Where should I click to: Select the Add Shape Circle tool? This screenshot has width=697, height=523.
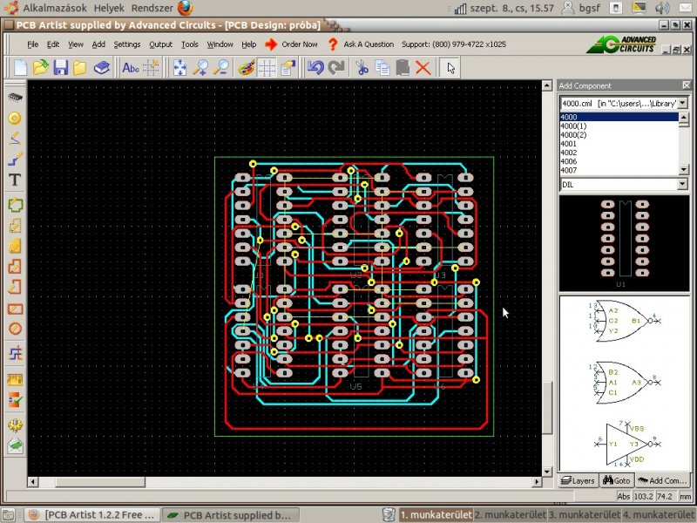click(x=15, y=329)
